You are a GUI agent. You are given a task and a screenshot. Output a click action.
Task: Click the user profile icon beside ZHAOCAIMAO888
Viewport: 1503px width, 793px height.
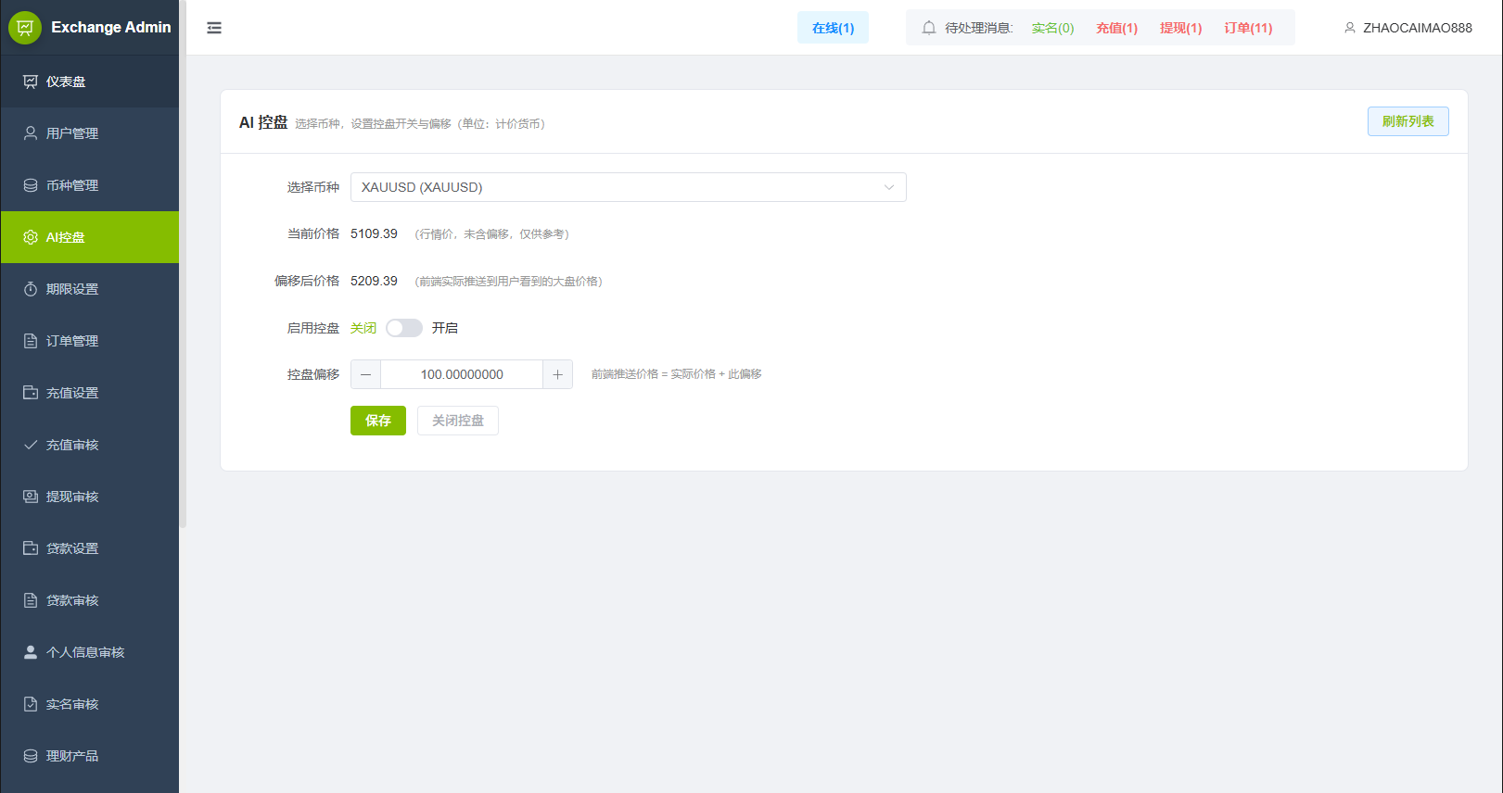[x=1349, y=28]
